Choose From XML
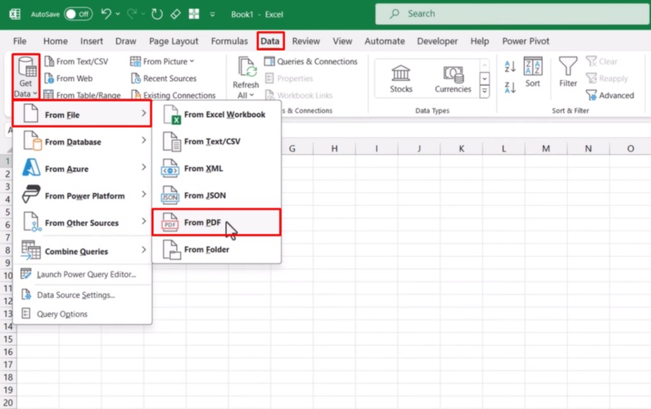651x409 pixels. click(216, 168)
